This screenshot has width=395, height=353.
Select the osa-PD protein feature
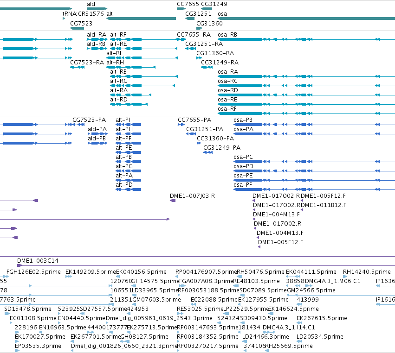click(314, 171)
